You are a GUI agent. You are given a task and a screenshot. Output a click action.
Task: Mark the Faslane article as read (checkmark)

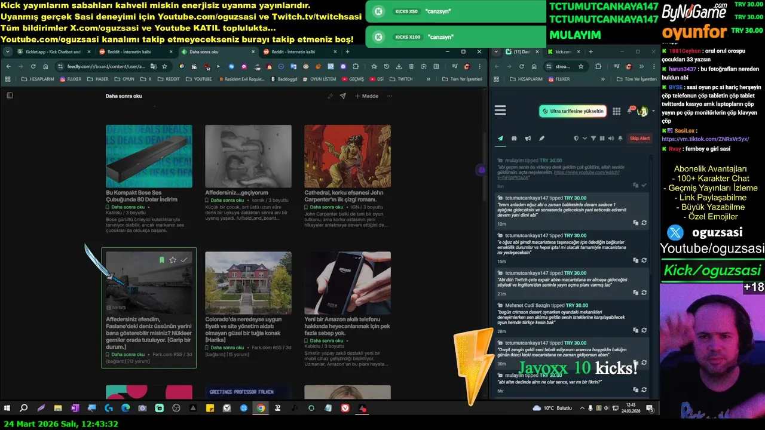point(184,260)
